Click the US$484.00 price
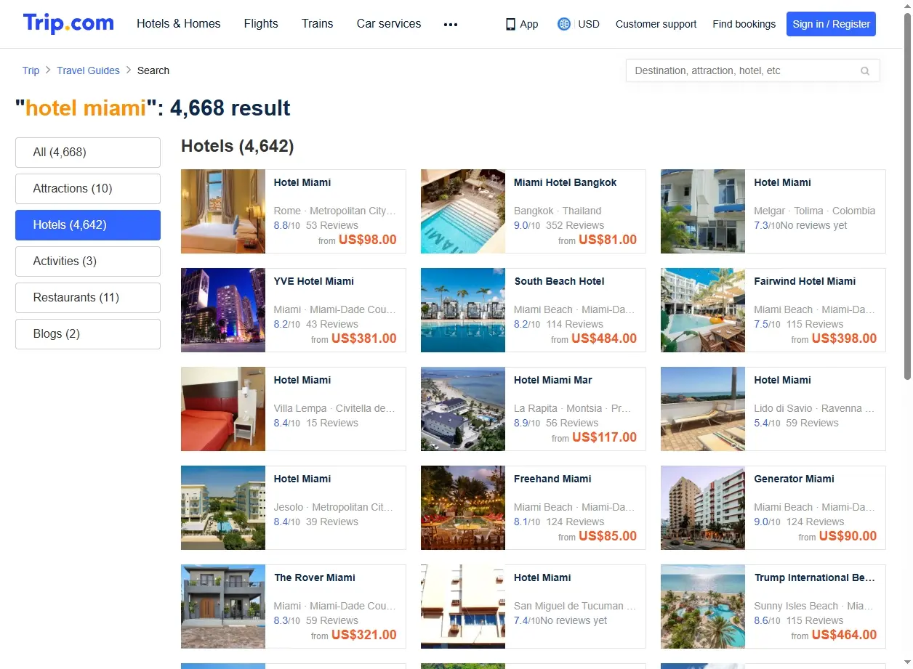Image resolution: width=913 pixels, height=669 pixels. coord(604,338)
